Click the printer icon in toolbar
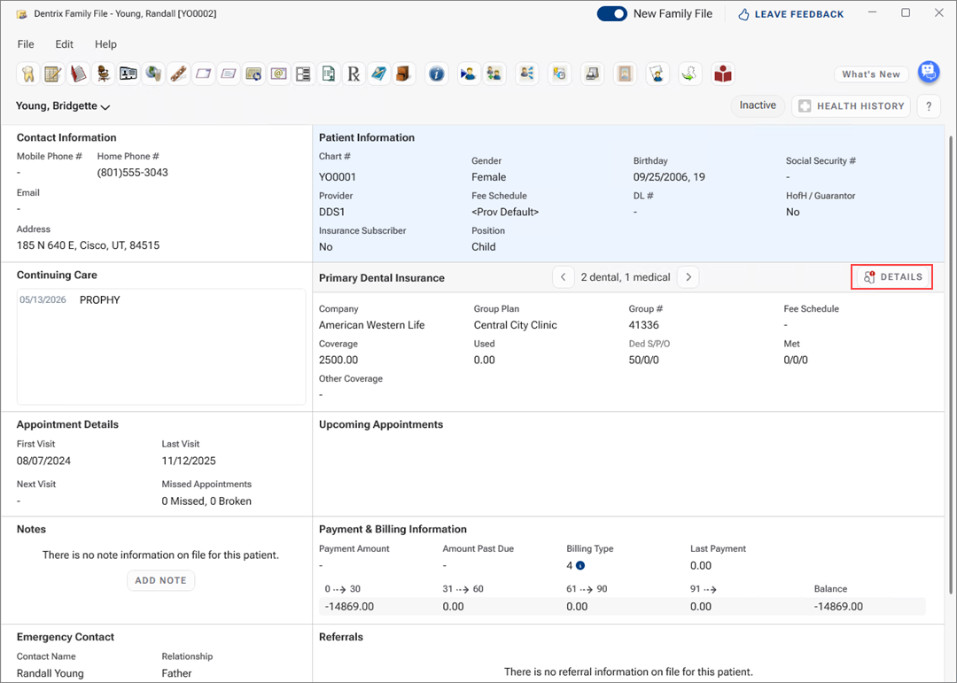 pos(592,74)
